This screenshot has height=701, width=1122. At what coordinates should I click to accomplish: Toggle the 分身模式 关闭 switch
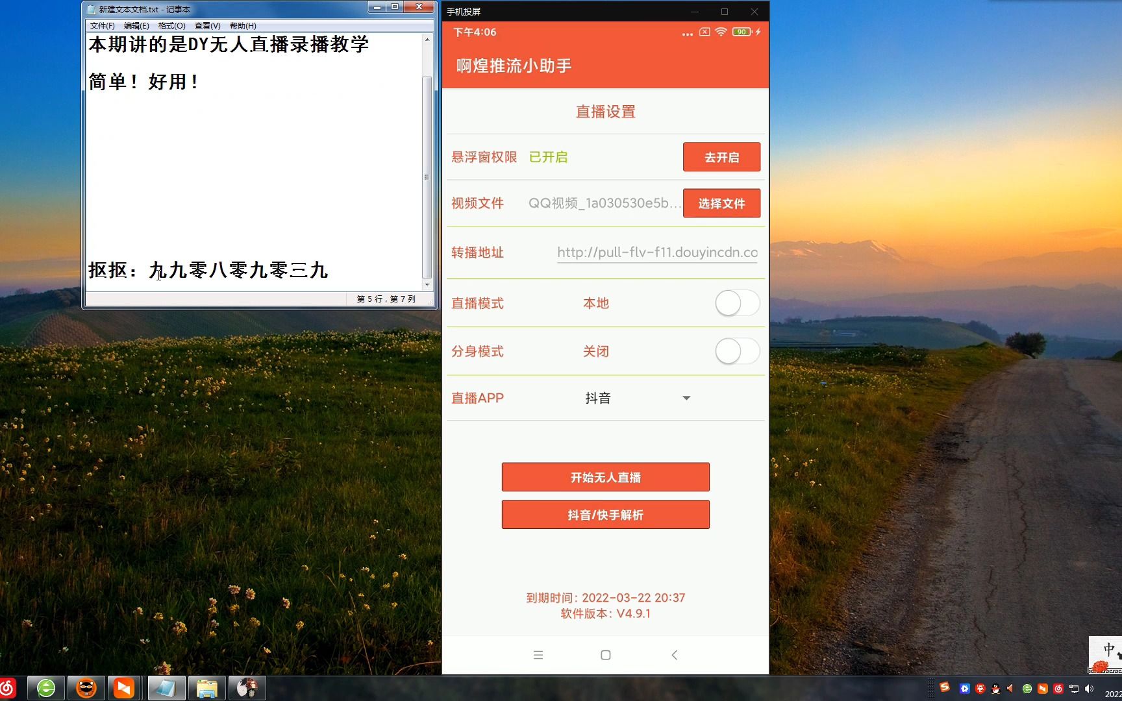[x=737, y=351]
